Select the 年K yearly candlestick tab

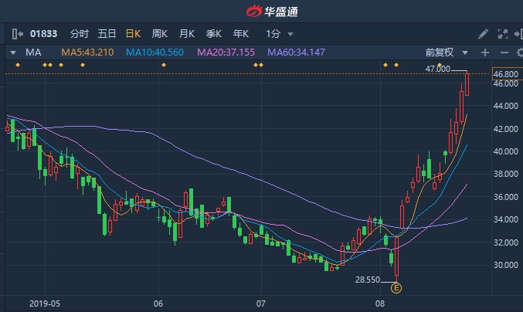point(241,34)
